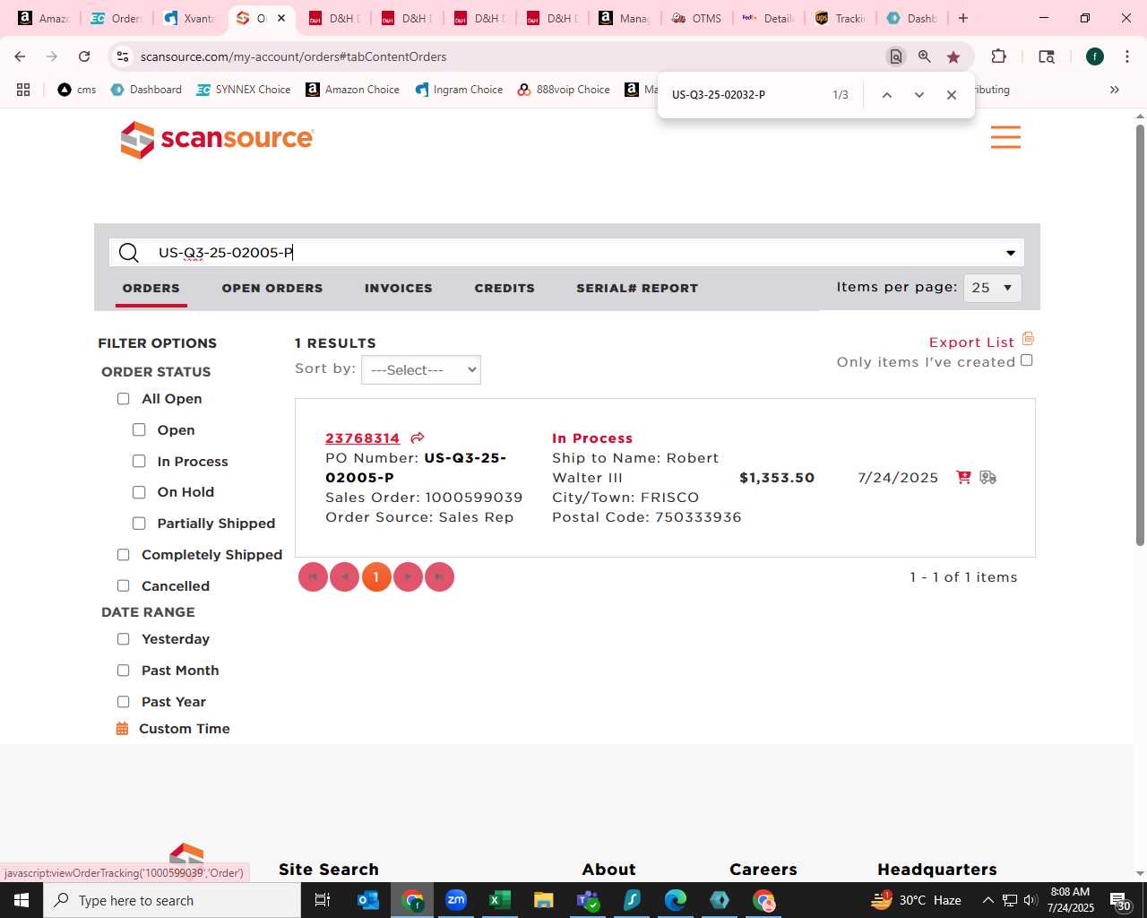The image size is (1147, 918).
Task: Switch to the ORDERS tab
Action: [151, 289]
